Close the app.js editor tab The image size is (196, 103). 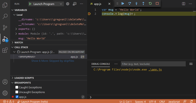point(109,4)
